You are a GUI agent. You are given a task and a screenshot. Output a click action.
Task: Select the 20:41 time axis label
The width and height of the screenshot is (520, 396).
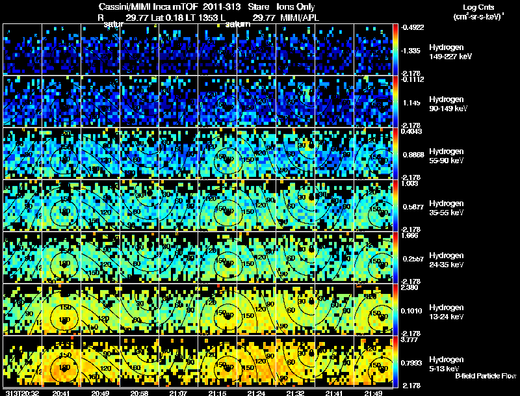(61, 393)
